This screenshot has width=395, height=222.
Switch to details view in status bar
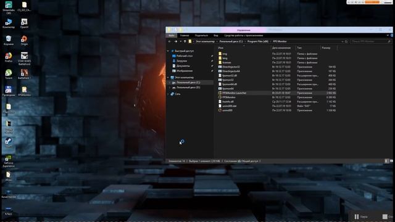387,161
